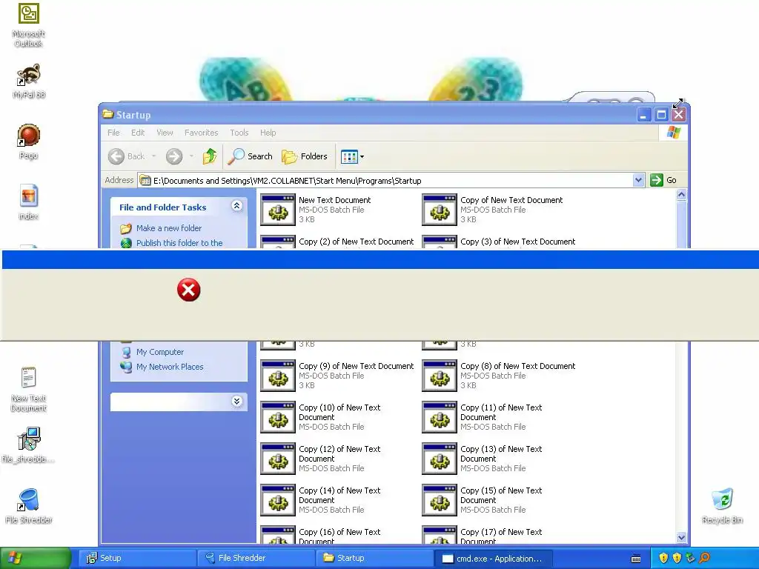The image size is (759, 569).
Task: Select Copy (12) of New Text Document icon
Action: (x=278, y=459)
